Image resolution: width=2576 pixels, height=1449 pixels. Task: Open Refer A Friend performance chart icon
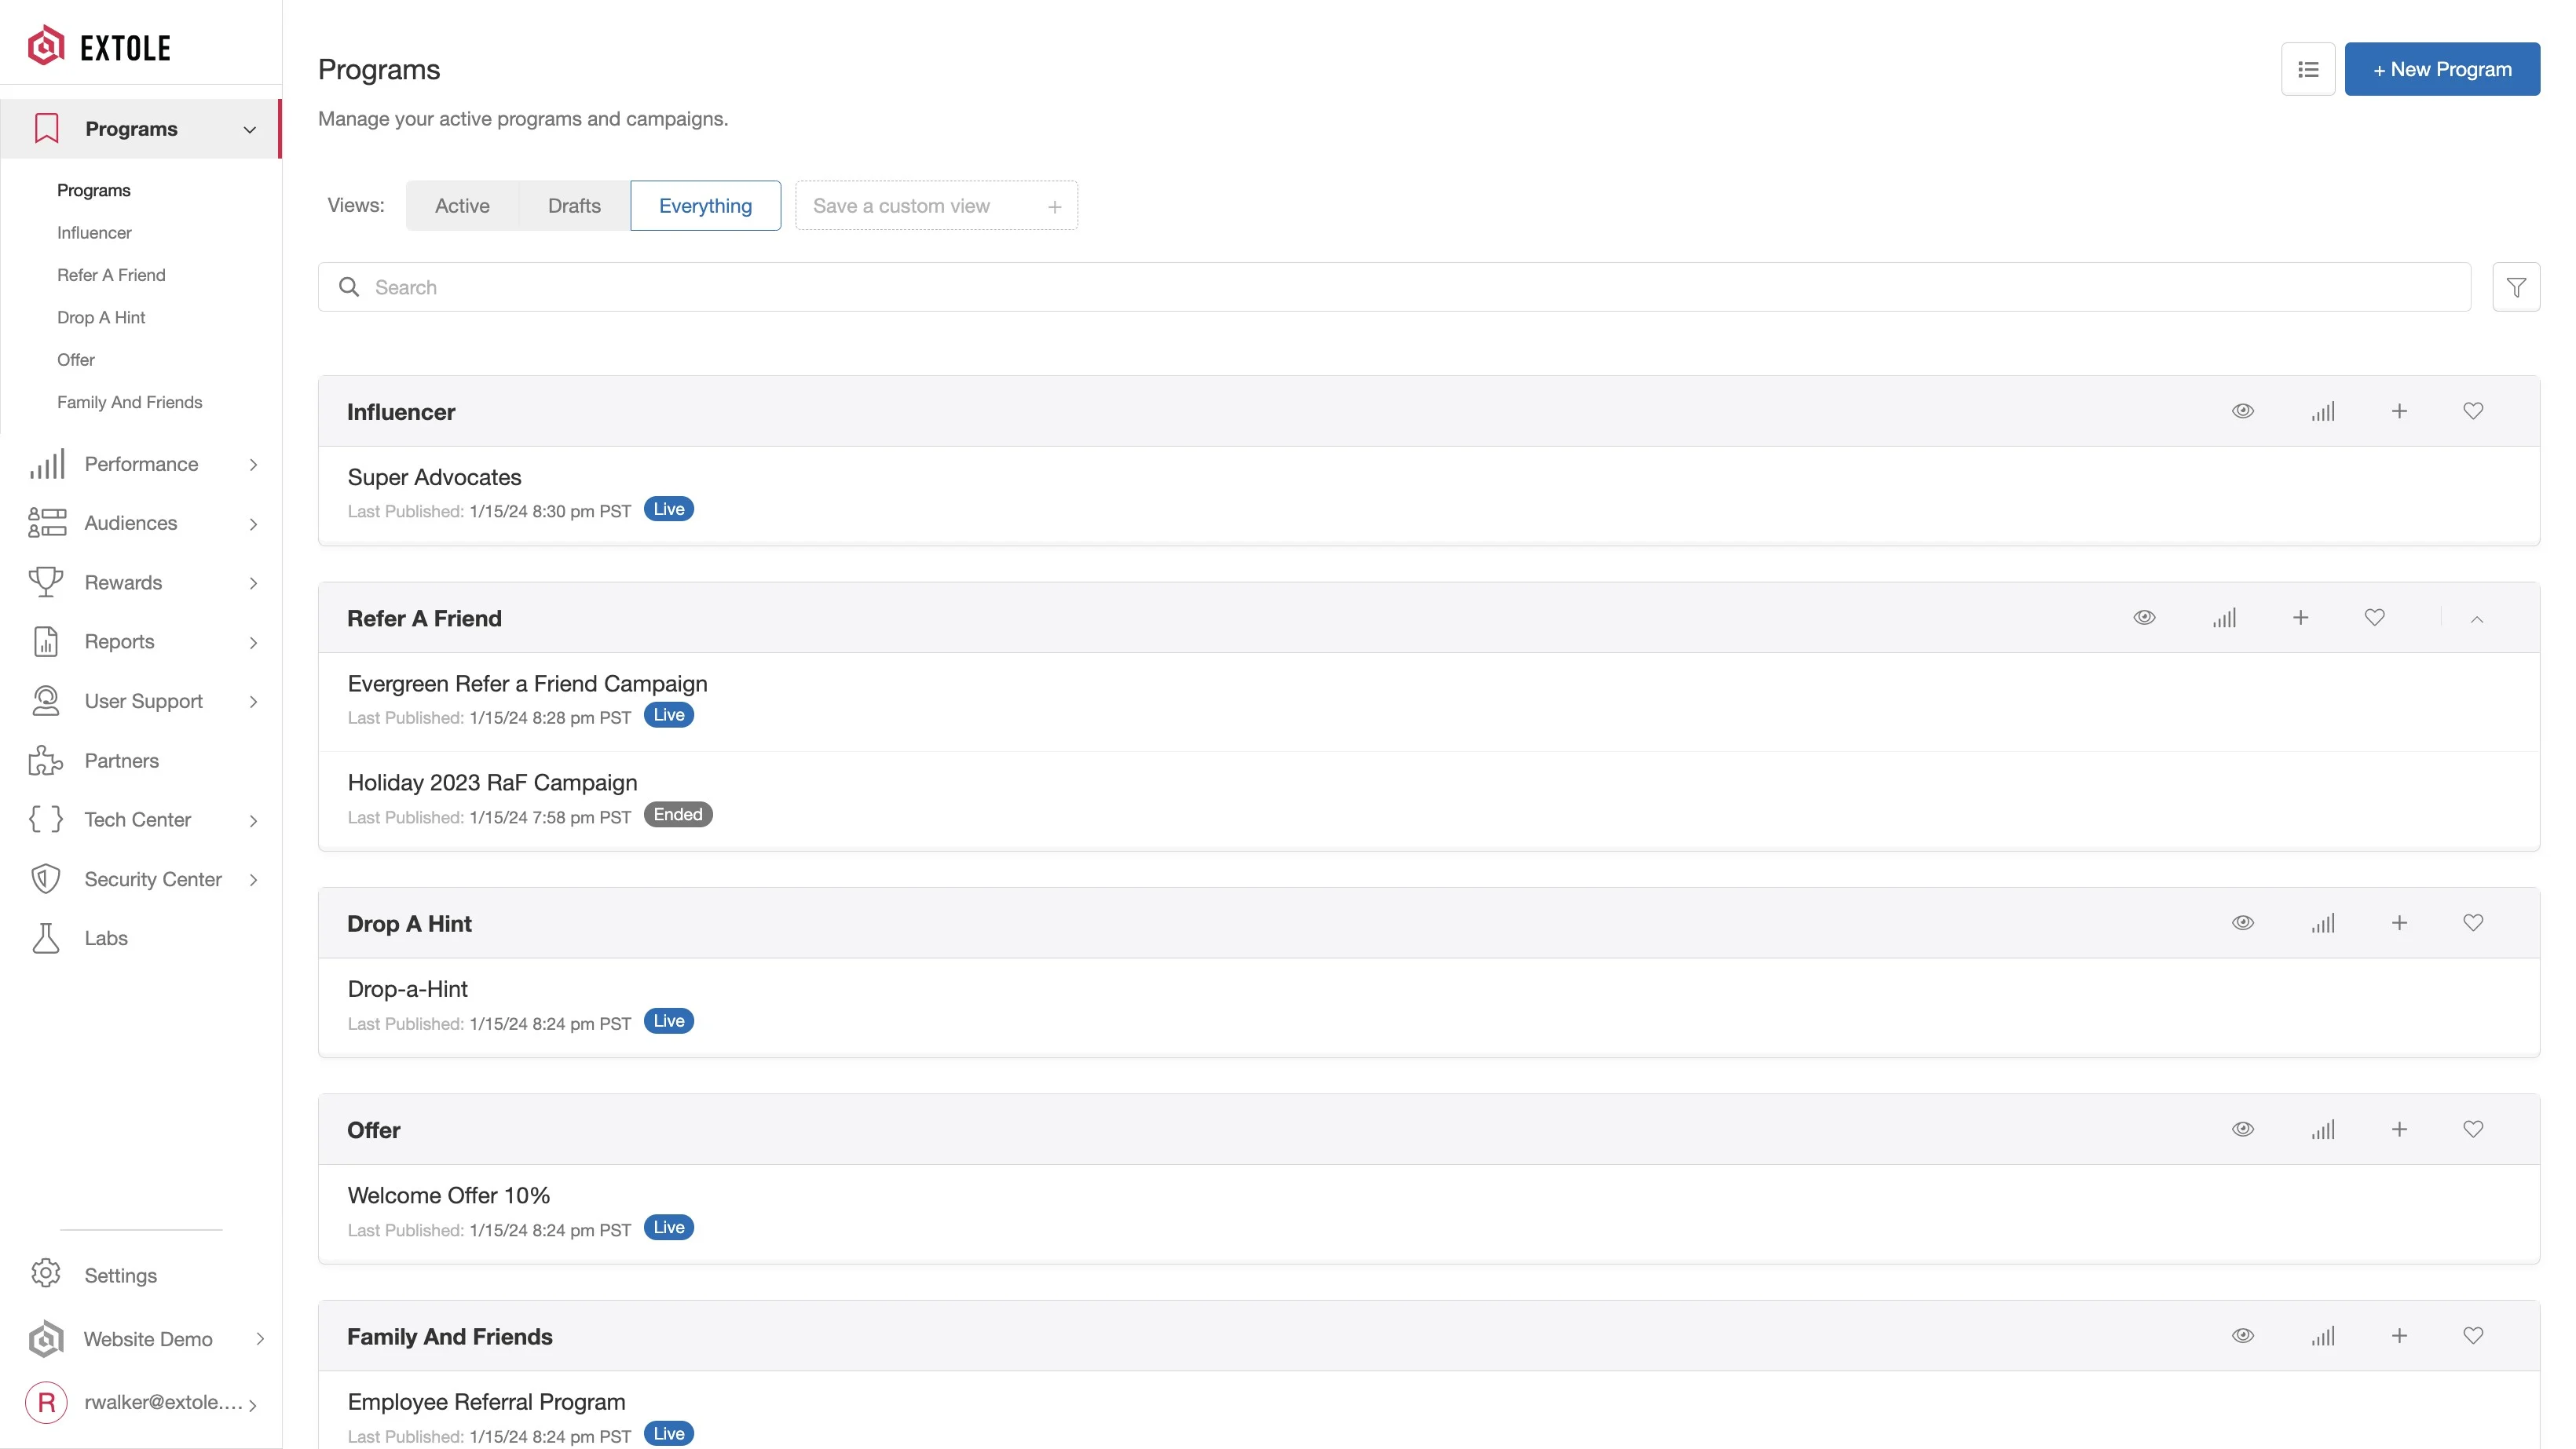pos(2224,618)
